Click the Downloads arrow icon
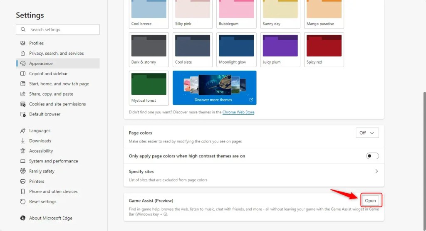This screenshot has height=231, width=426. click(x=23, y=140)
